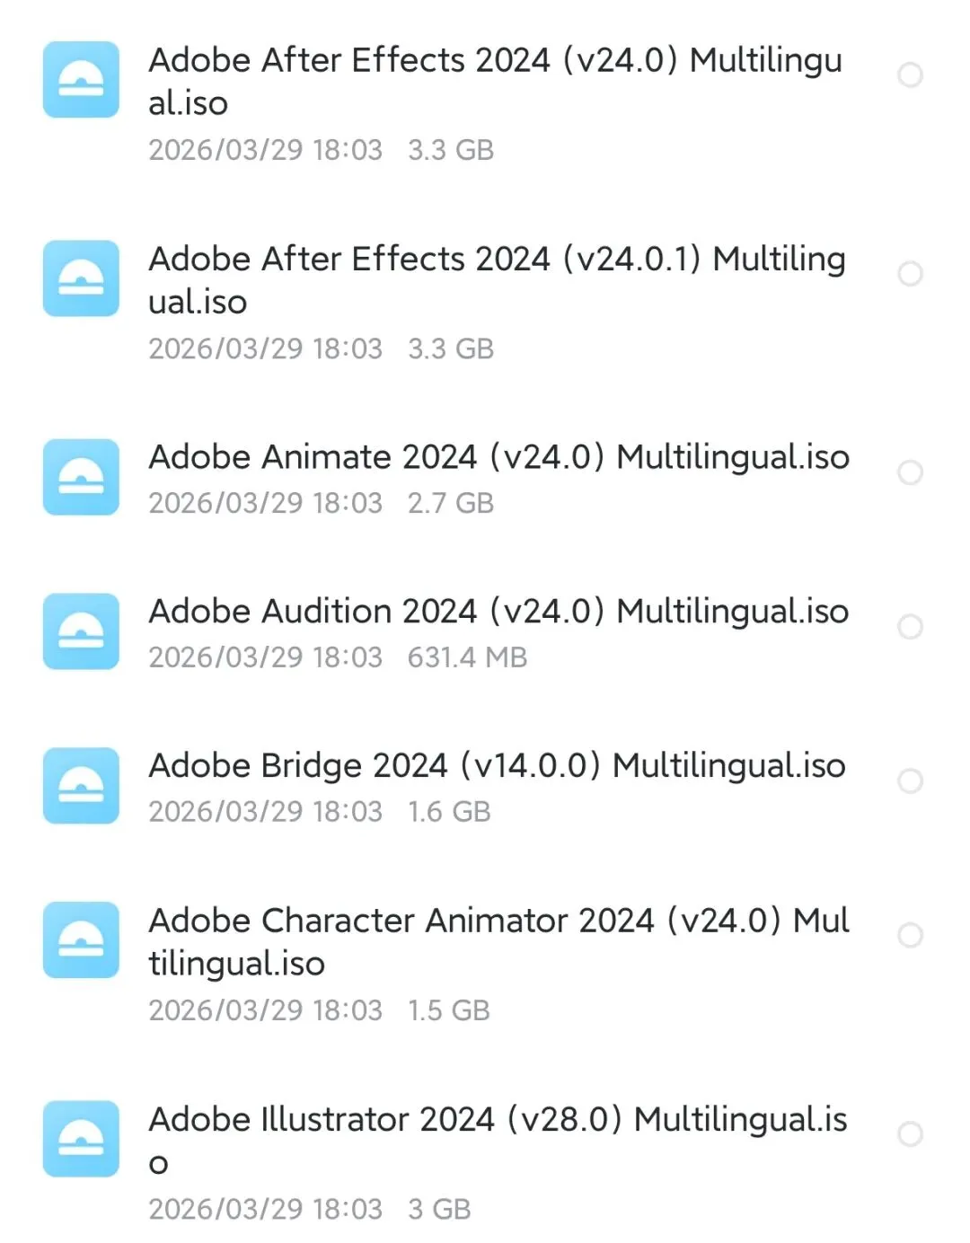Tap the Adobe Illustrator 2024 (v28.0) file name
The height and width of the screenshot is (1243, 970).
(498, 1142)
